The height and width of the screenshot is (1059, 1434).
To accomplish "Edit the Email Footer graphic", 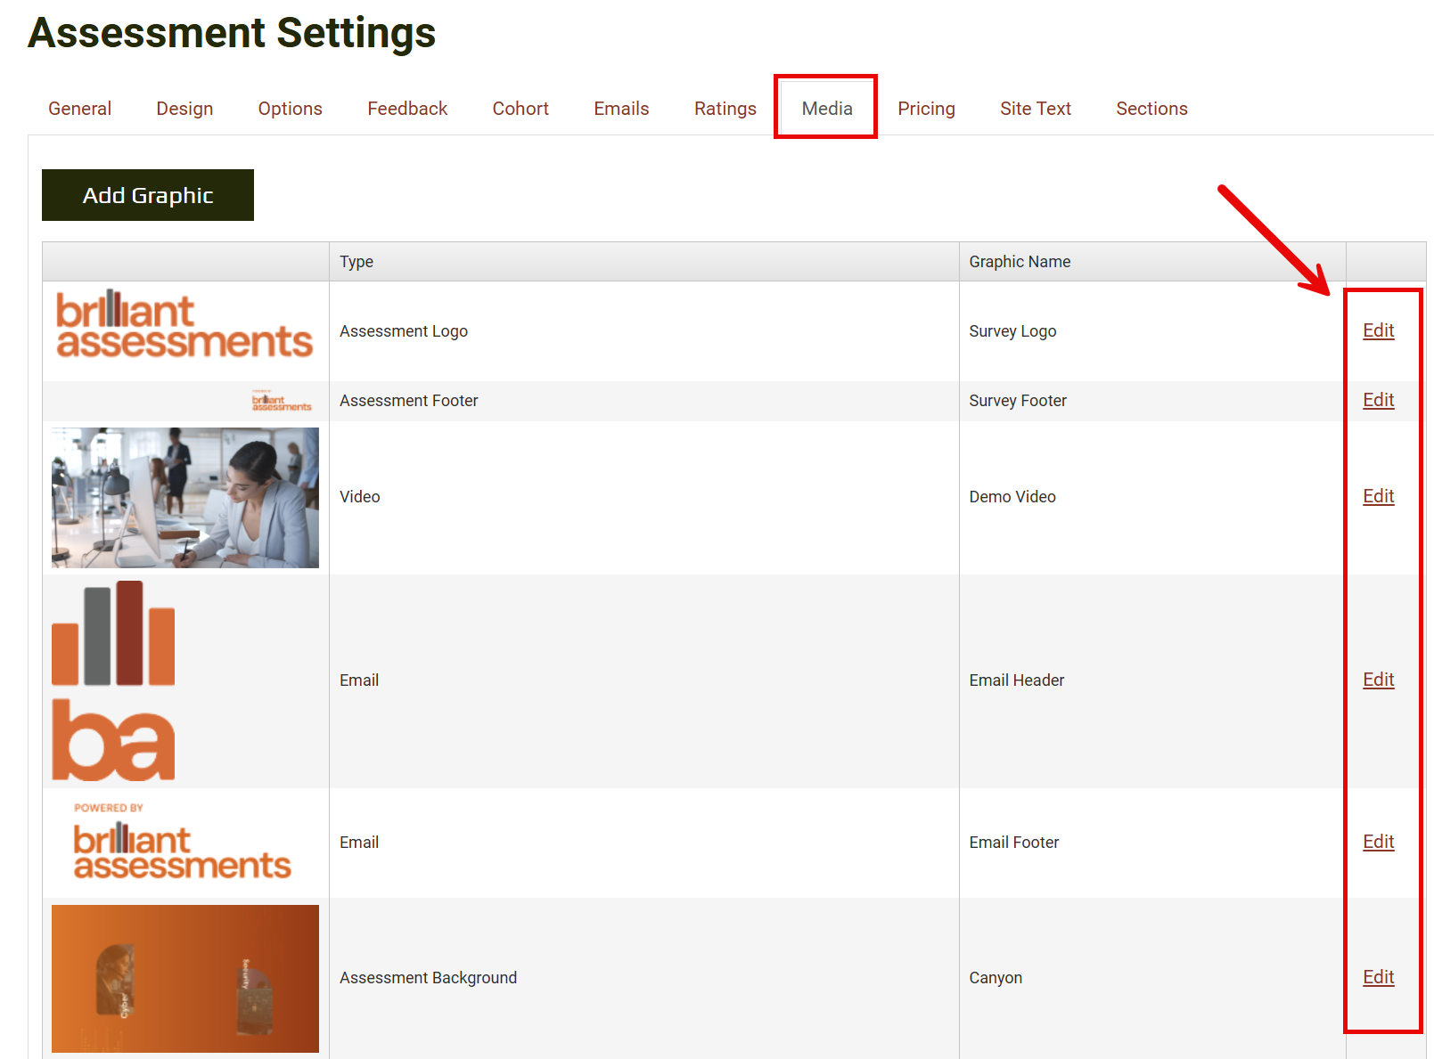I will coord(1378,842).
